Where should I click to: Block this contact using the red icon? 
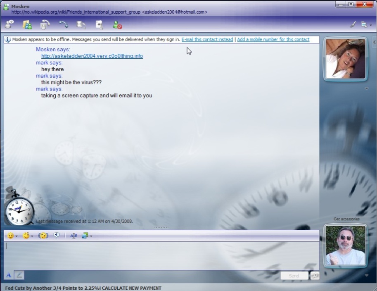tap(117, 25)
